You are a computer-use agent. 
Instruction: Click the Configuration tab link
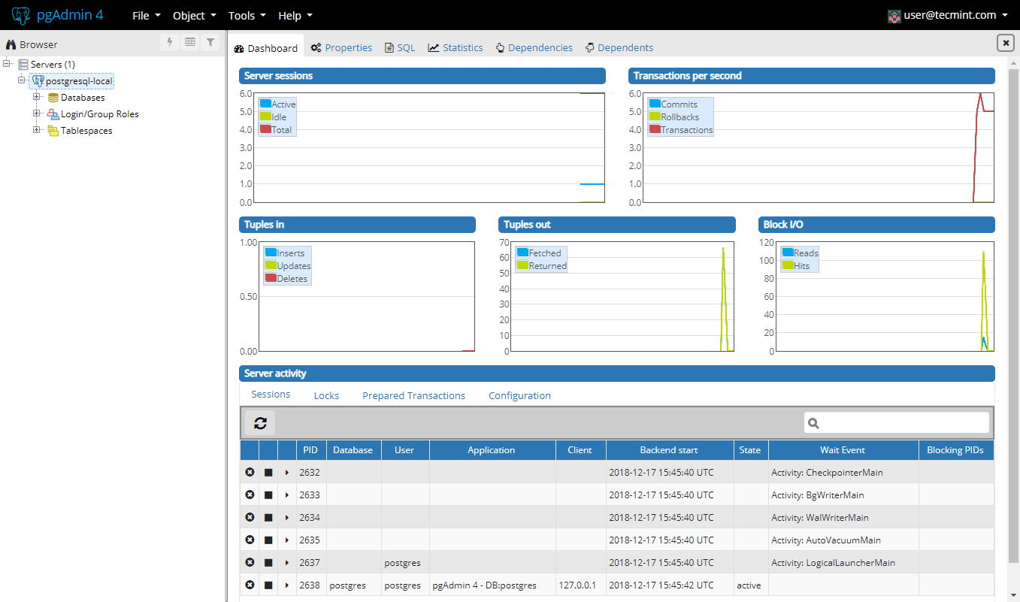(519, 395)
